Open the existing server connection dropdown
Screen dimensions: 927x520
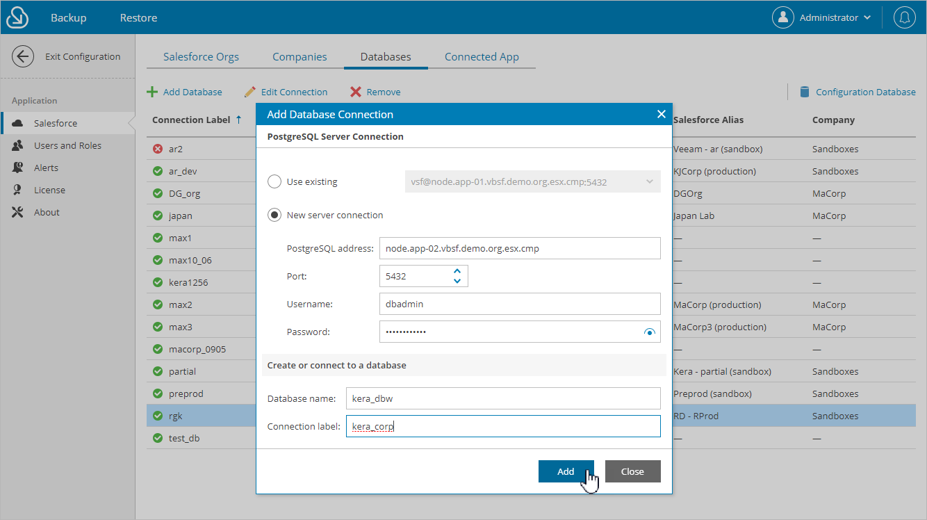point(533,181)
